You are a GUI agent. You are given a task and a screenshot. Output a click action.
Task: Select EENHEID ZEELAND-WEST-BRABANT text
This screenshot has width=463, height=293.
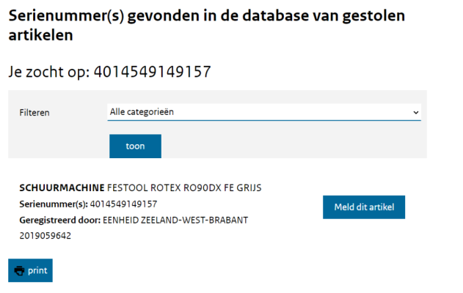point(175,220)
